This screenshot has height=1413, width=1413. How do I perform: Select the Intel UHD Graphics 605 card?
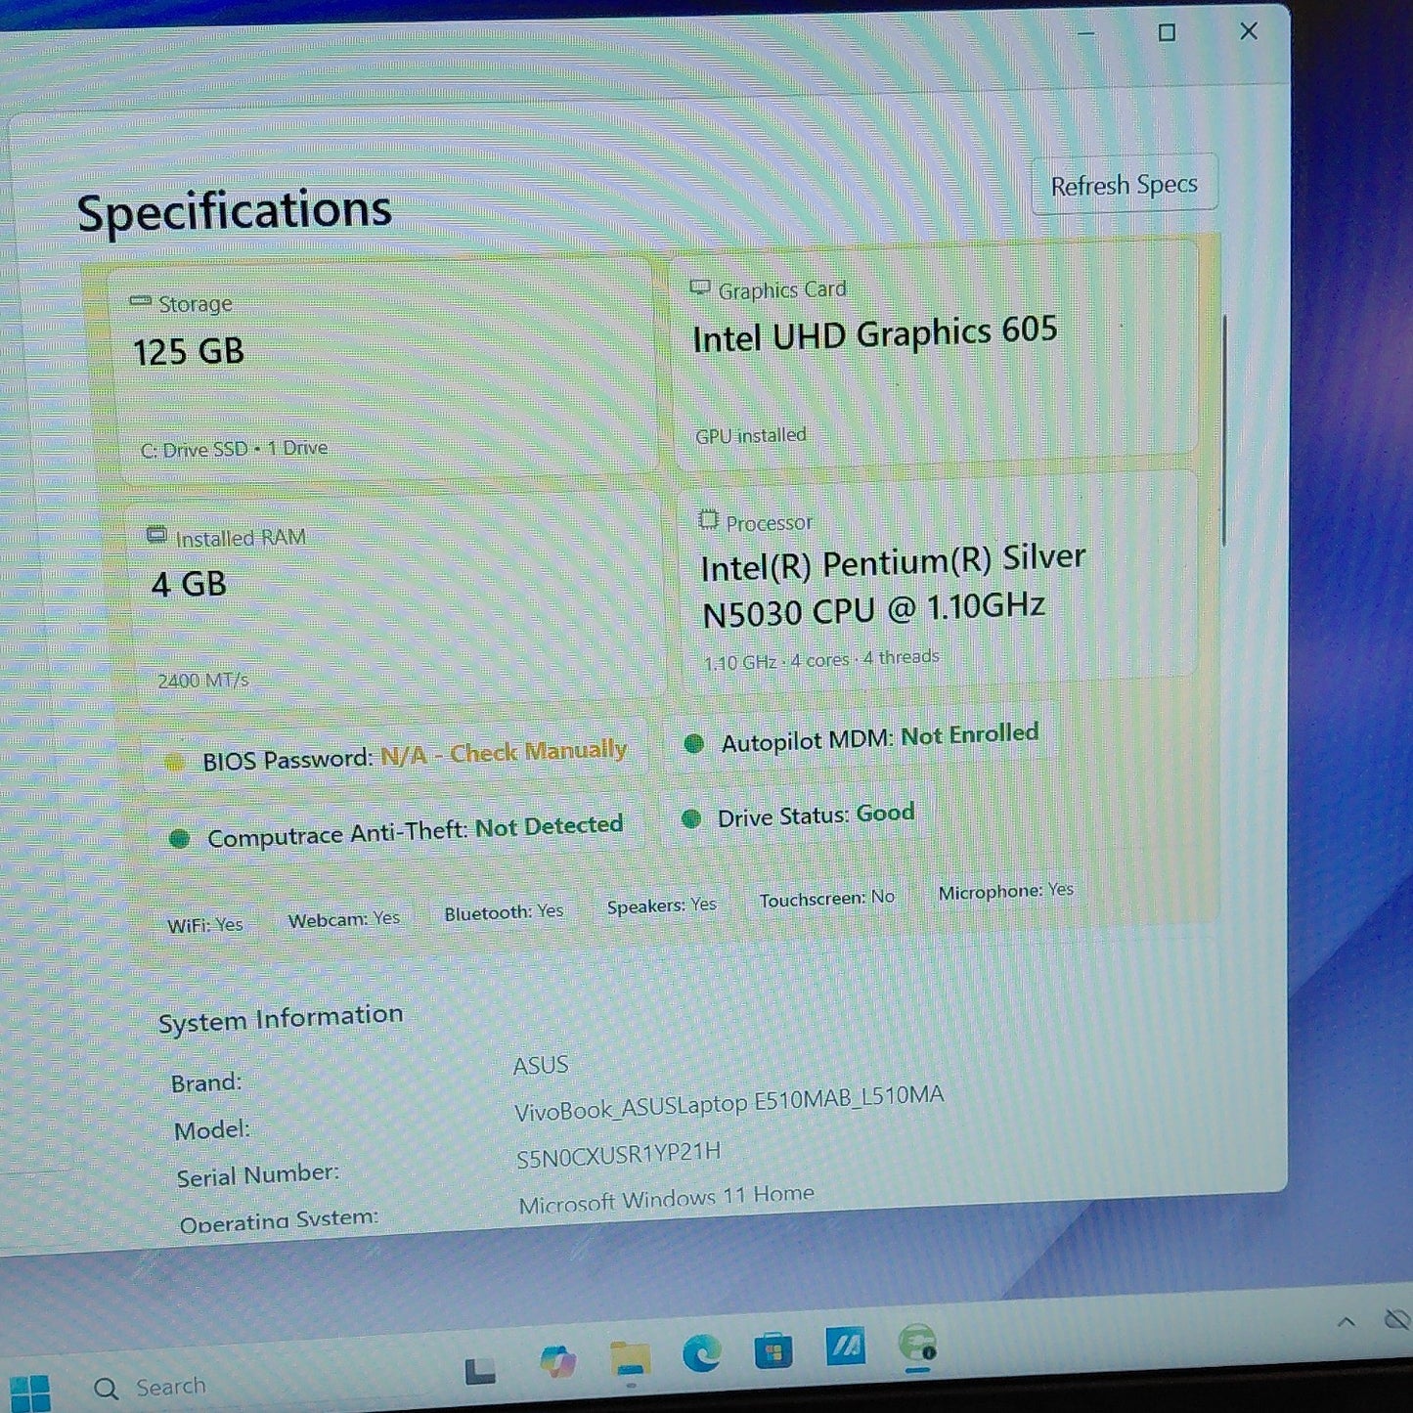pos(936,356)
